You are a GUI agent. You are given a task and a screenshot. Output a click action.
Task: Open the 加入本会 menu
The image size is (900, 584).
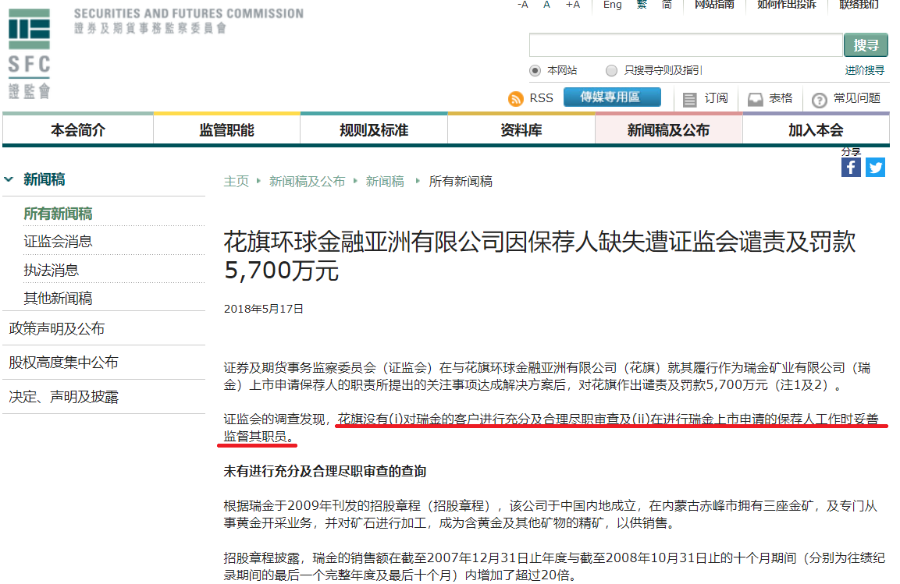(816, 130)
